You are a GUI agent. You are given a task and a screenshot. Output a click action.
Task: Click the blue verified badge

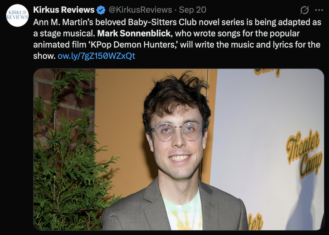[101, 10]
